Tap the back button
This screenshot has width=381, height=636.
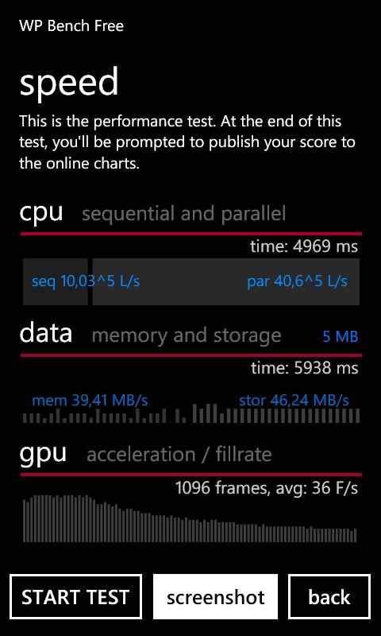[329, 596]
